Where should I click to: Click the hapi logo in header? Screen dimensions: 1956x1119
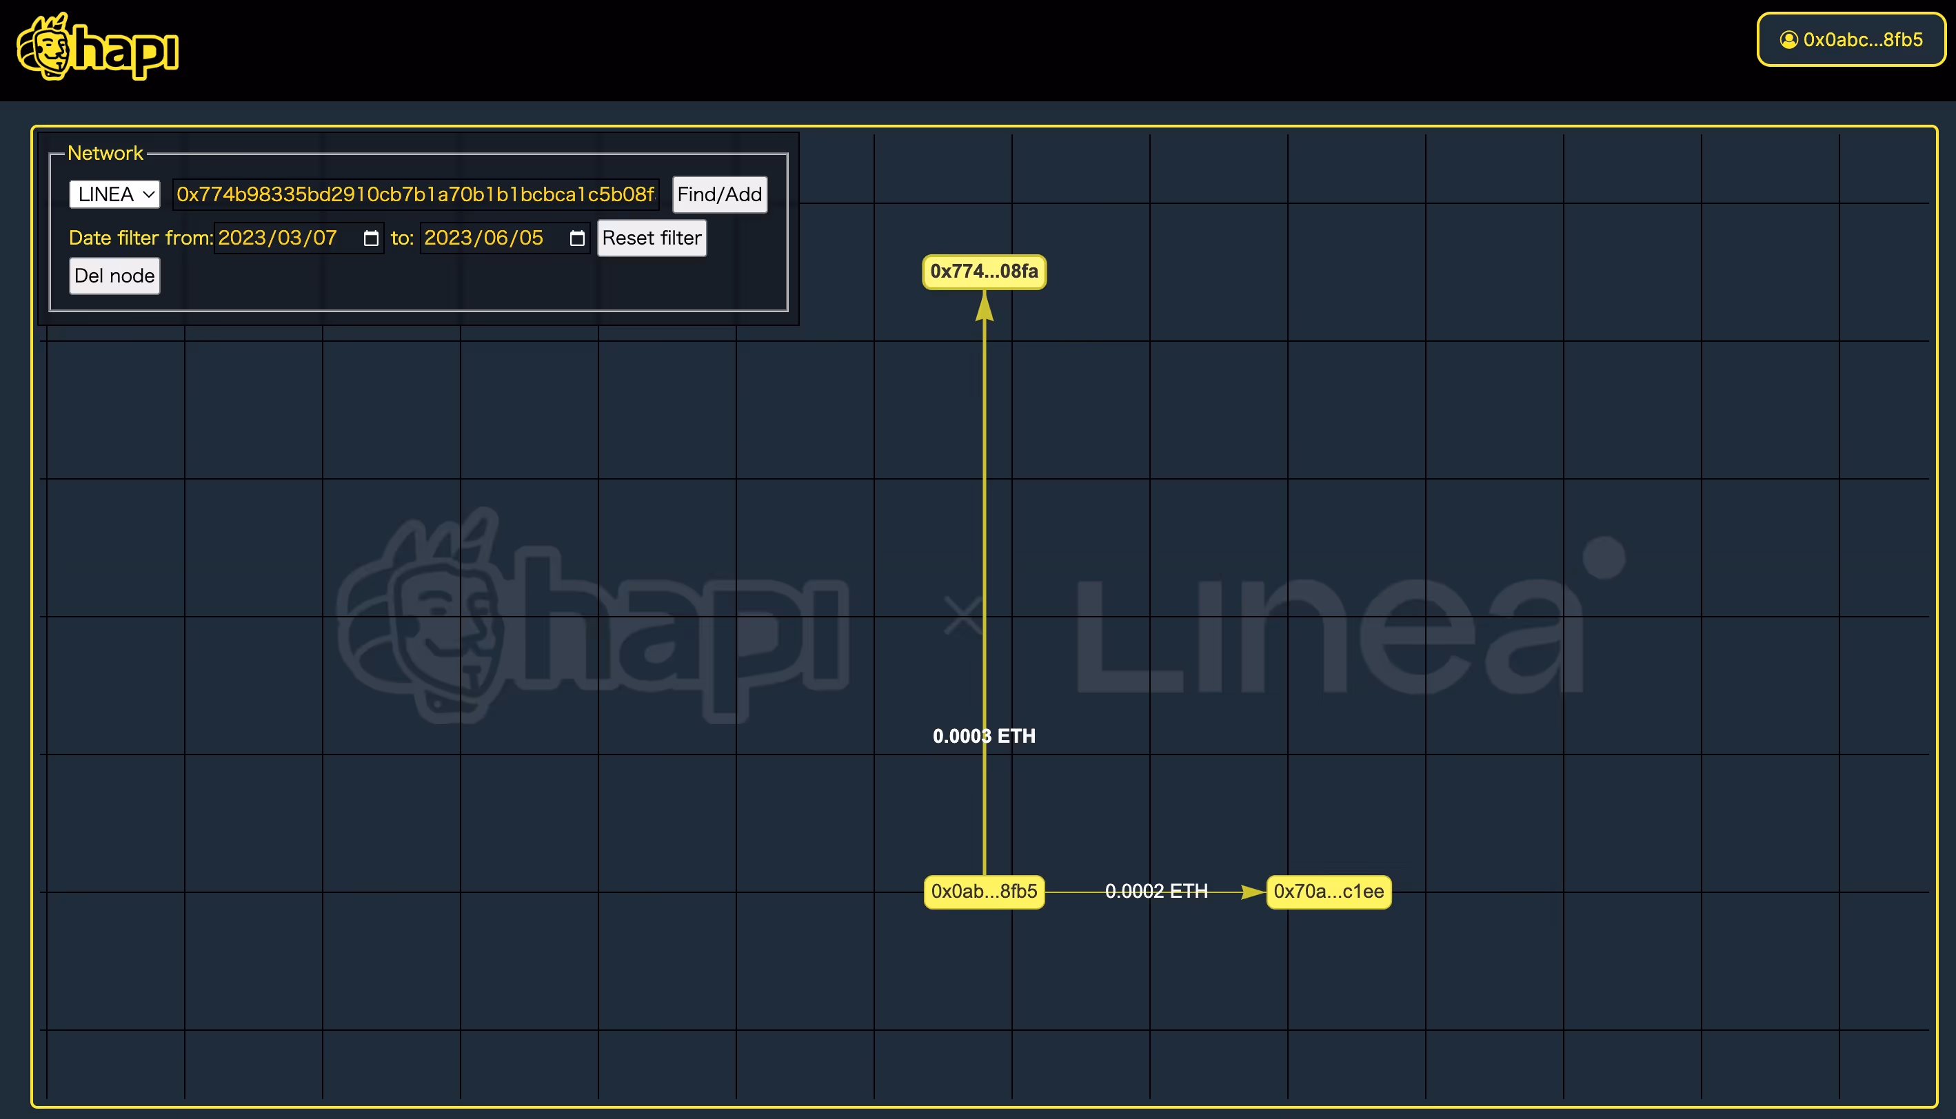click(98, 46)
